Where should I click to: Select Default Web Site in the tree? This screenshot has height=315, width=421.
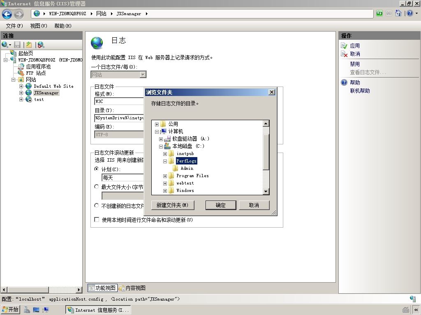click(53, 86)
